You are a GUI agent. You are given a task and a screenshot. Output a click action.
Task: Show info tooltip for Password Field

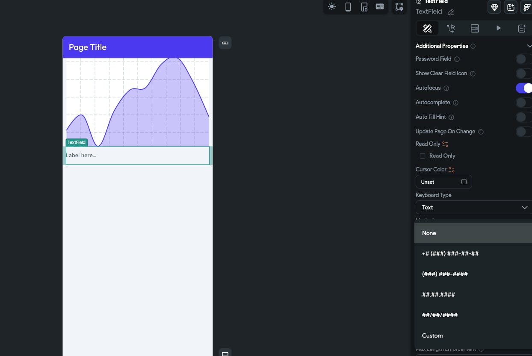457,59
